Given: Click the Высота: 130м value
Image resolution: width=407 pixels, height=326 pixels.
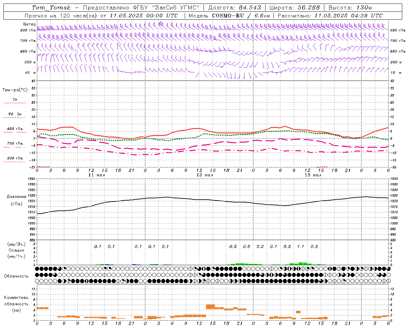Looking at the screenshot, I should (350, 8).
